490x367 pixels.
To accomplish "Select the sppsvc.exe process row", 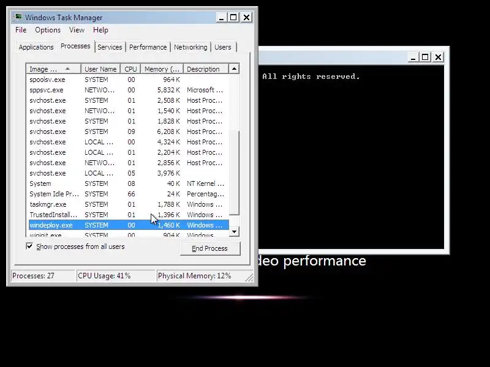I will pos(129,90).
